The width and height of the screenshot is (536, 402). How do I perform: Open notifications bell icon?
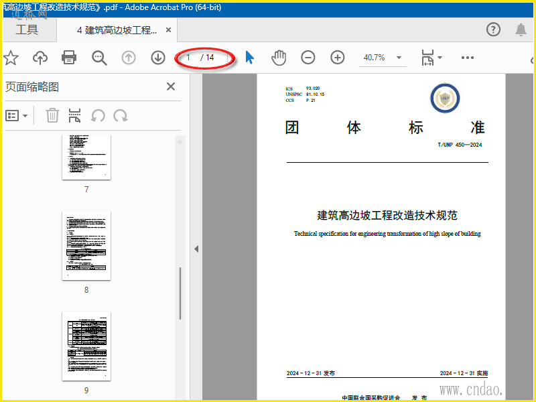point(521,29)
